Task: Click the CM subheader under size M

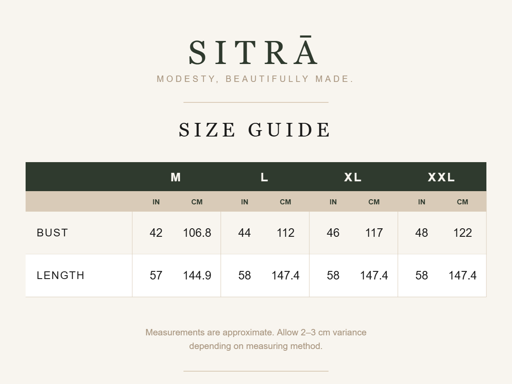Action: point(197,202)
